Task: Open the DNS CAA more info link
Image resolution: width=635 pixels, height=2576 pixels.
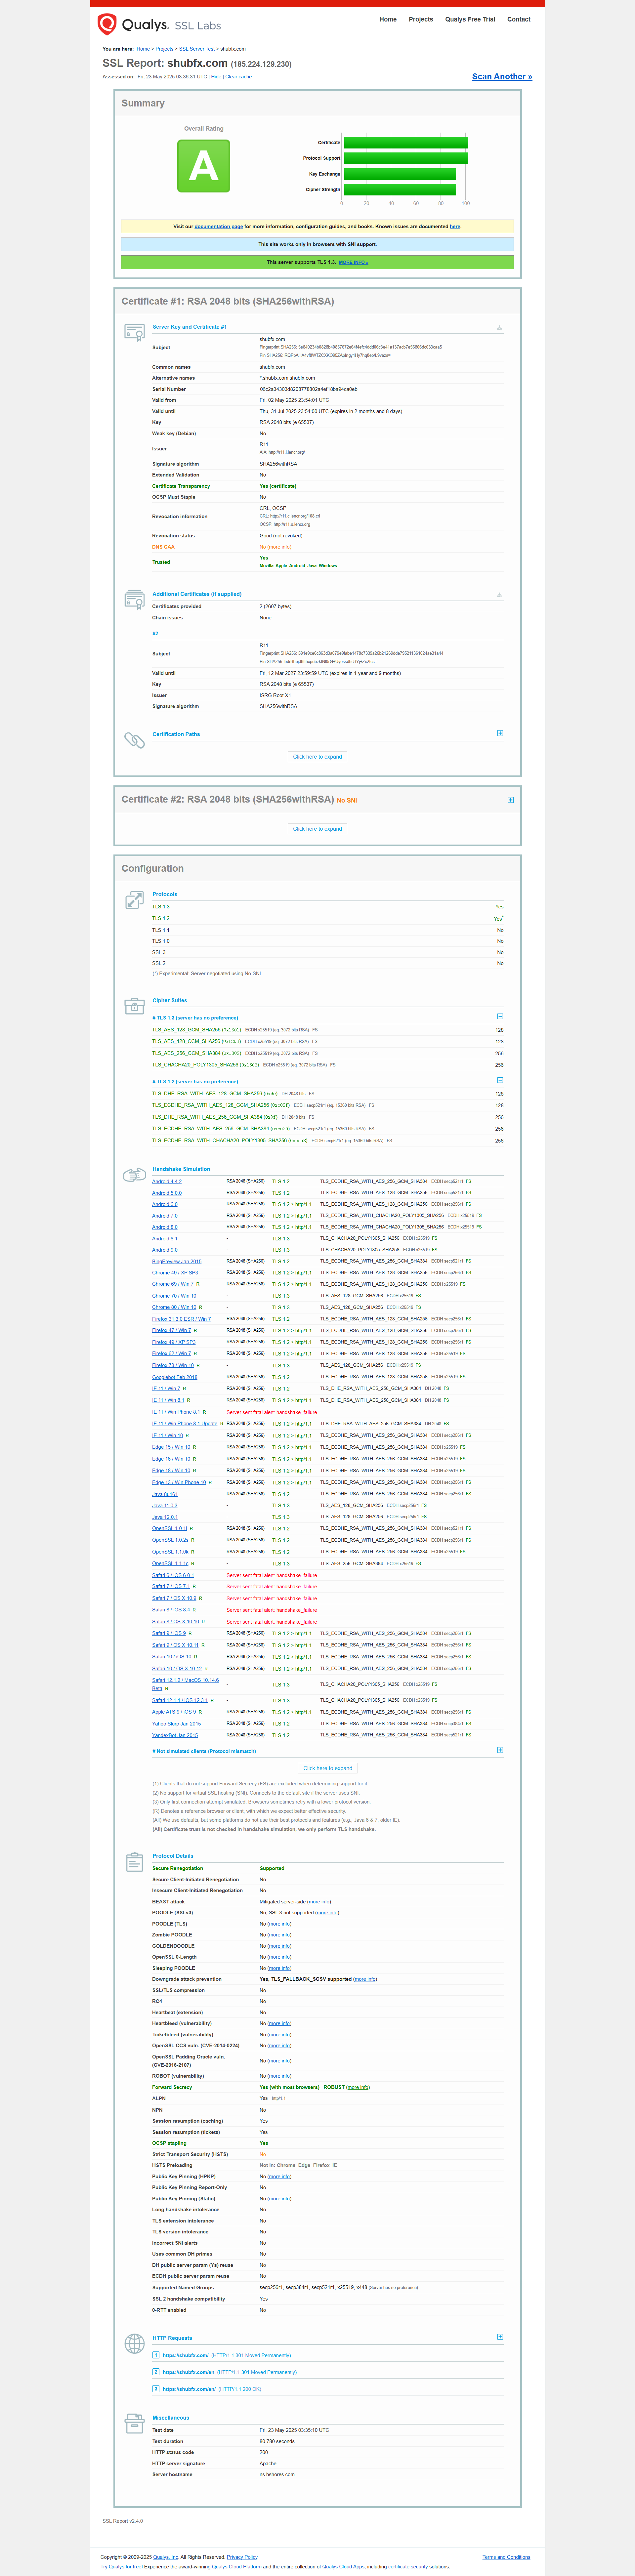Action: point(280,547)
